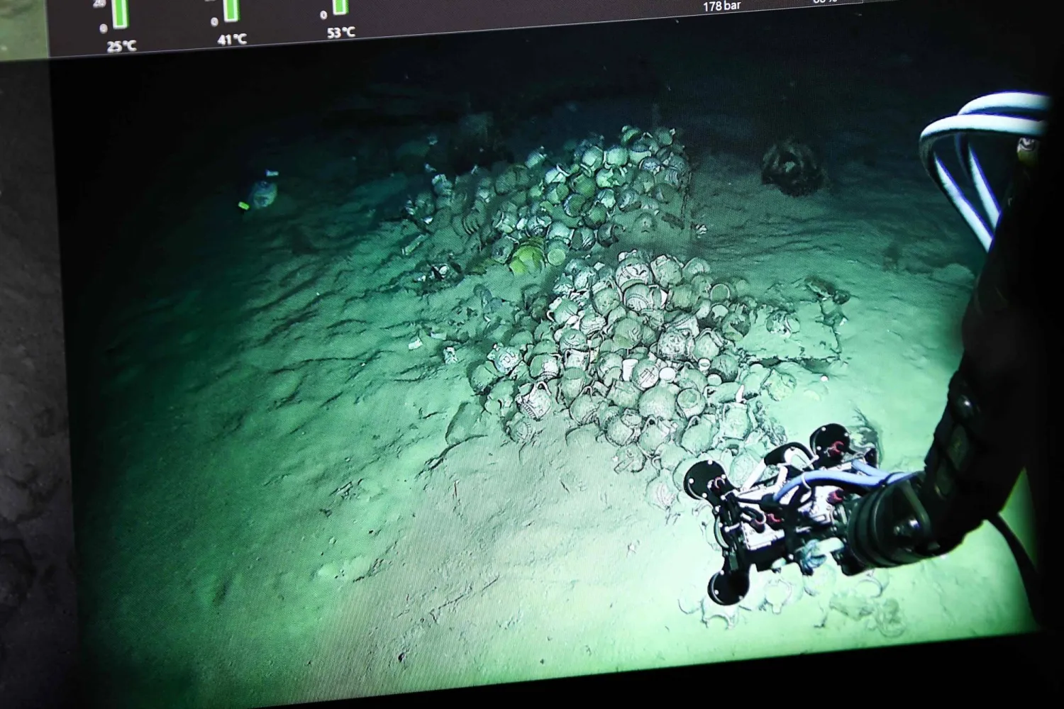Click the 178 bar pressure readout

722,6
